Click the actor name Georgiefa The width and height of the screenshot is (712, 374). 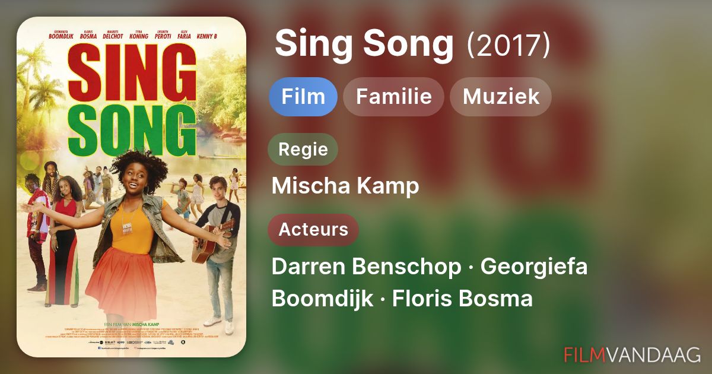533,267
